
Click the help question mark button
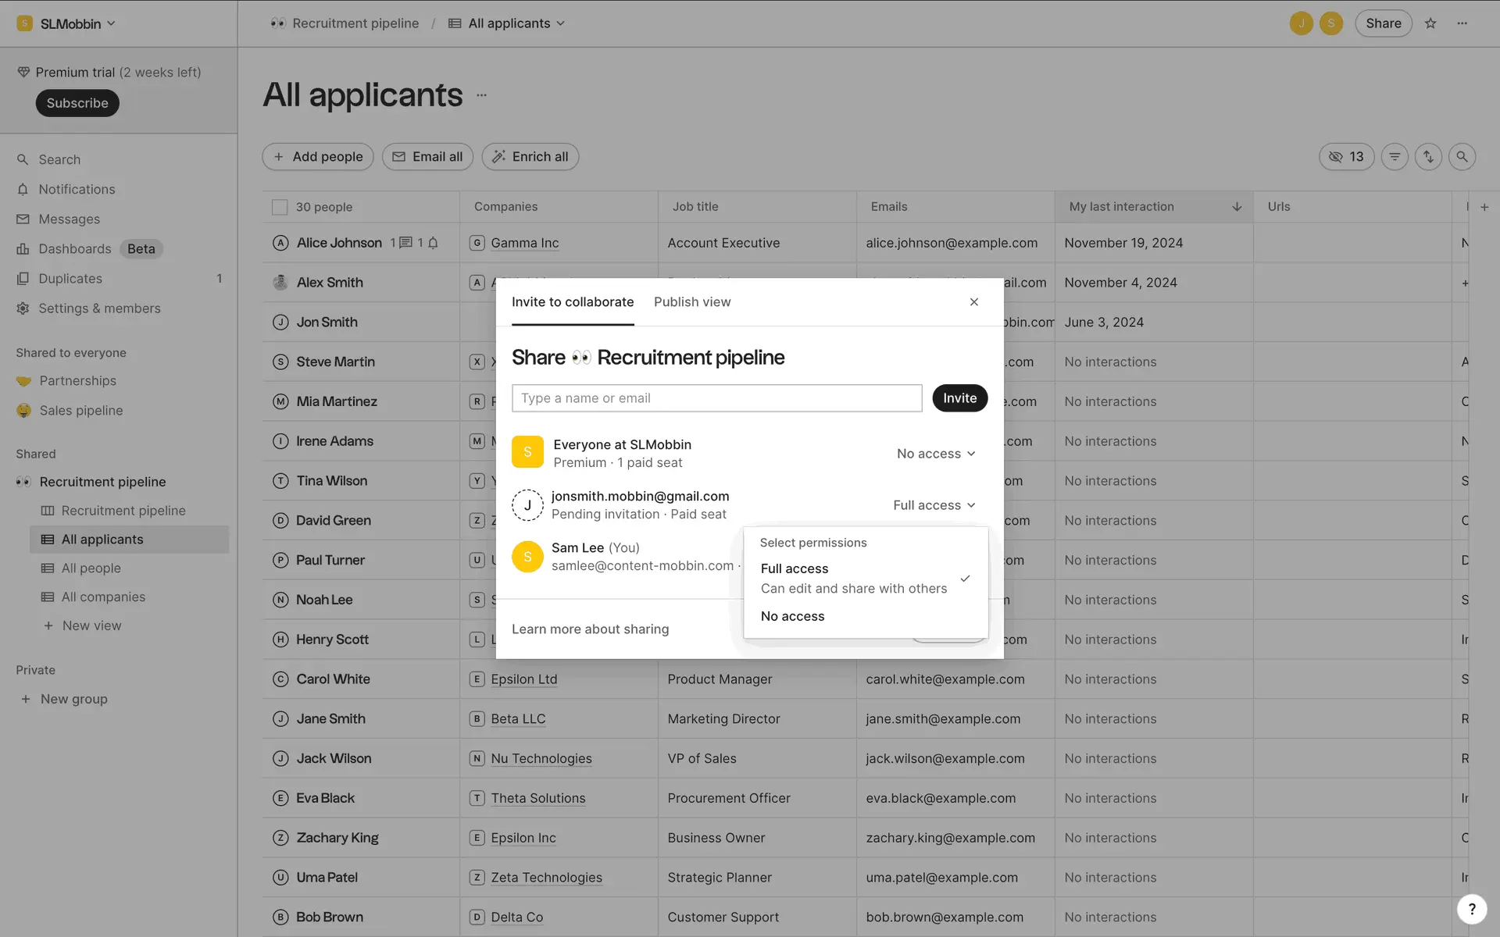pyautogui.click(x=1471, y=908)
